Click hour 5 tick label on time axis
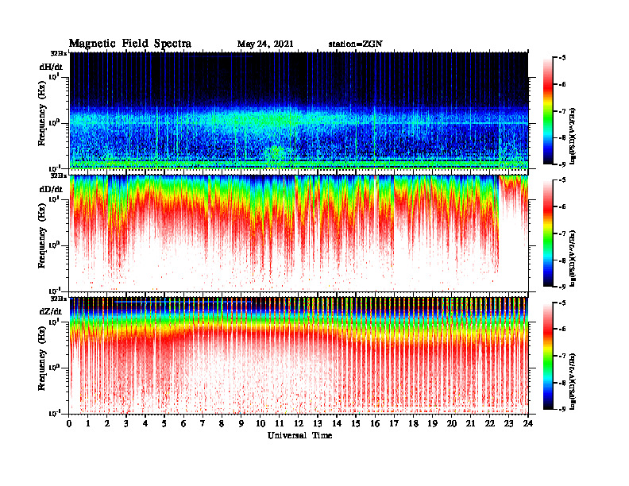 [x=164, y=424]
